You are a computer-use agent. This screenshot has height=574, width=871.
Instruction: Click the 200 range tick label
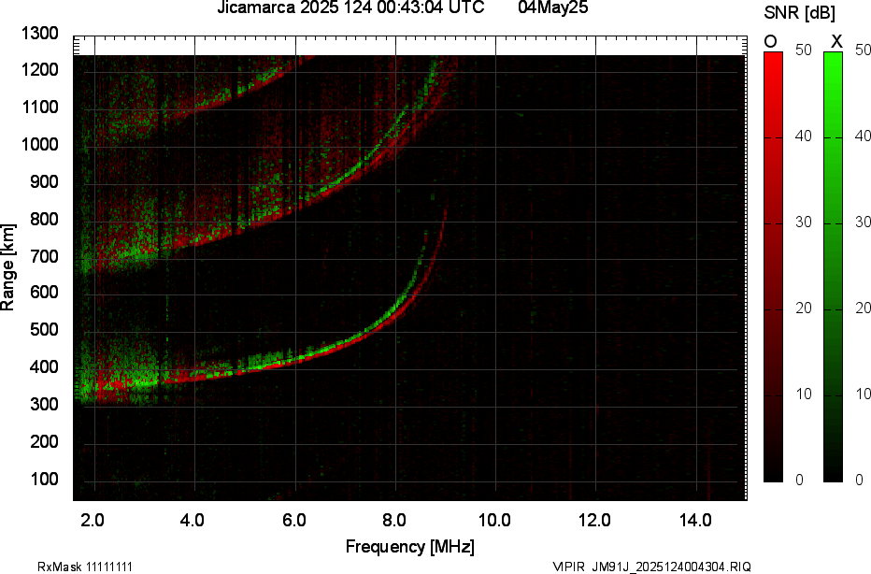[44, 441]
